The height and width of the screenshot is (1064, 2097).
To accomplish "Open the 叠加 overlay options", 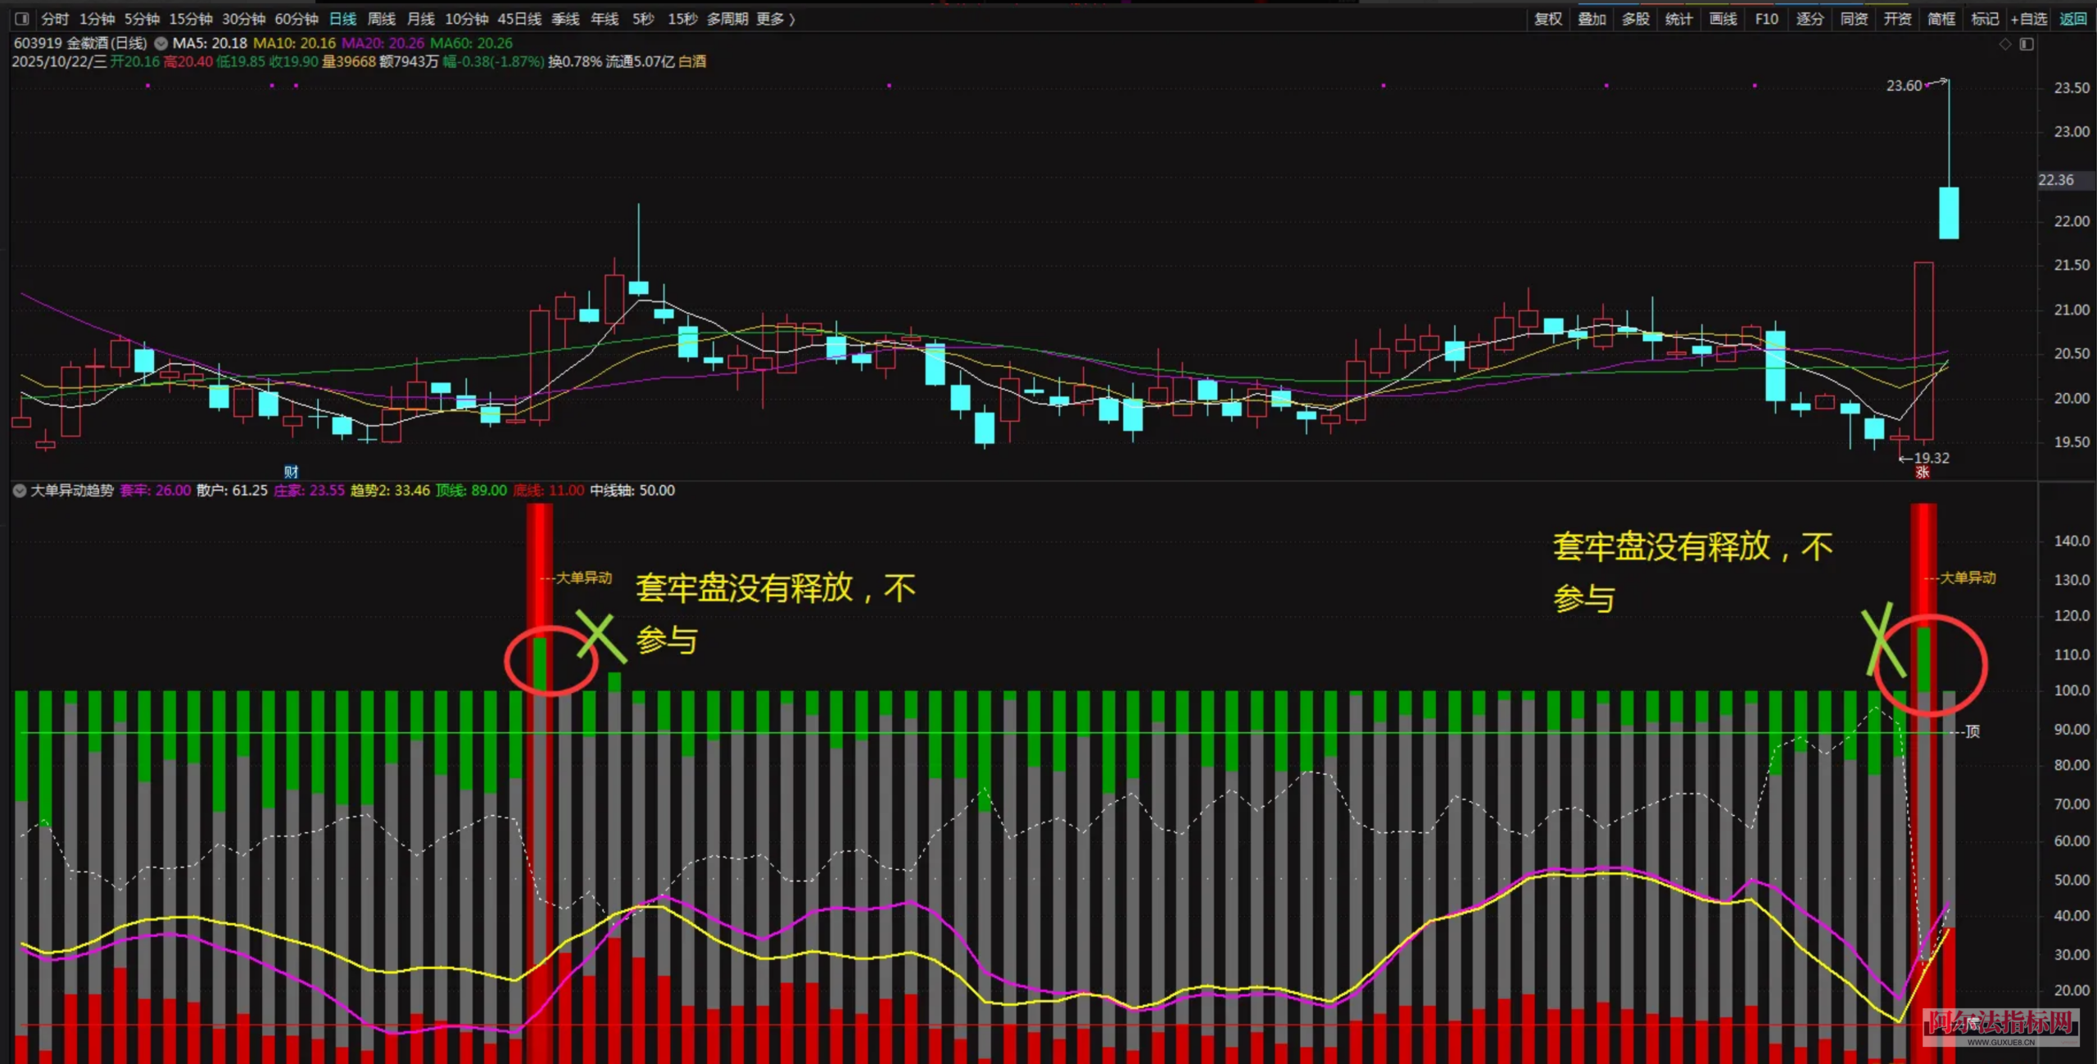I will (1592, 18).
